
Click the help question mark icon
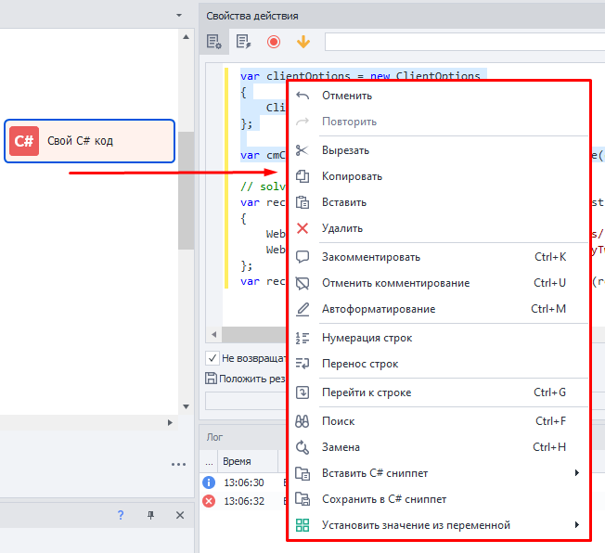click(x=120, y=515)
